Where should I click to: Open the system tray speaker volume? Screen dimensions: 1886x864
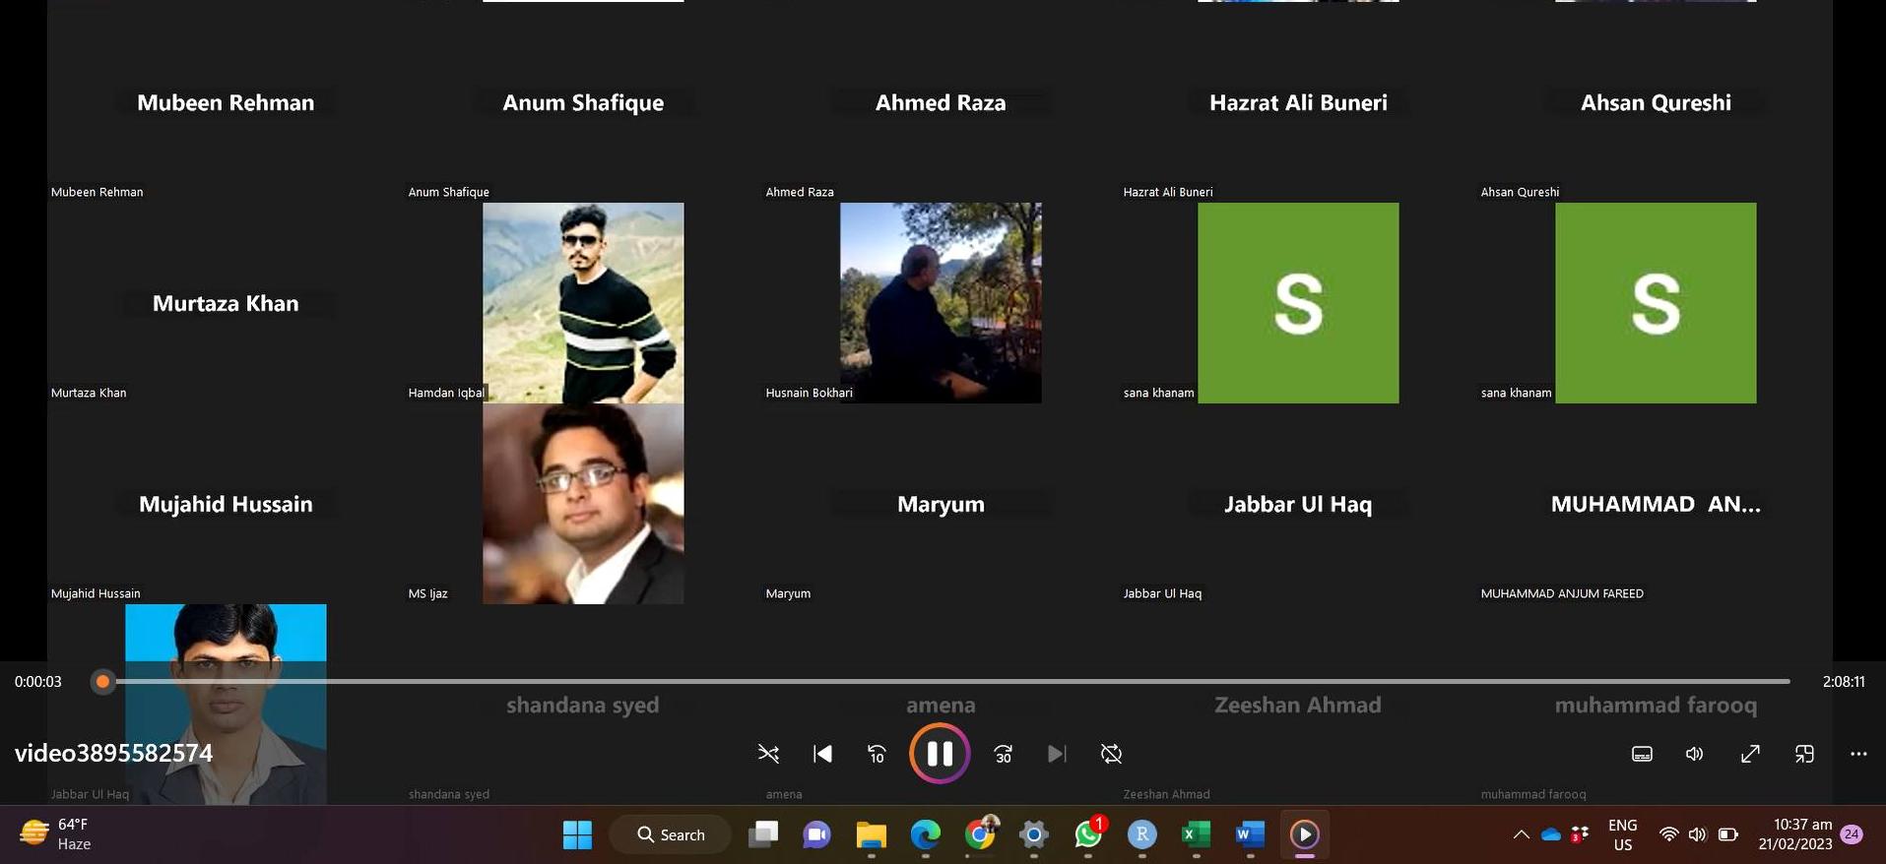1697,834
